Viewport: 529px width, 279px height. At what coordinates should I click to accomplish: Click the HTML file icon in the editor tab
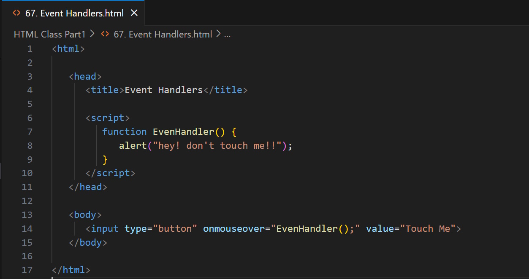tap(16, 13)
